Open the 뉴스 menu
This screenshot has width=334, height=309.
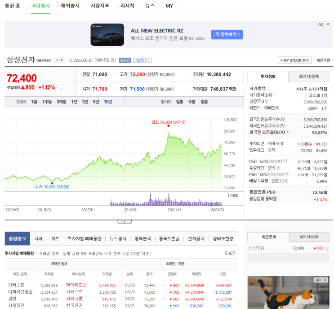(150, 6)
